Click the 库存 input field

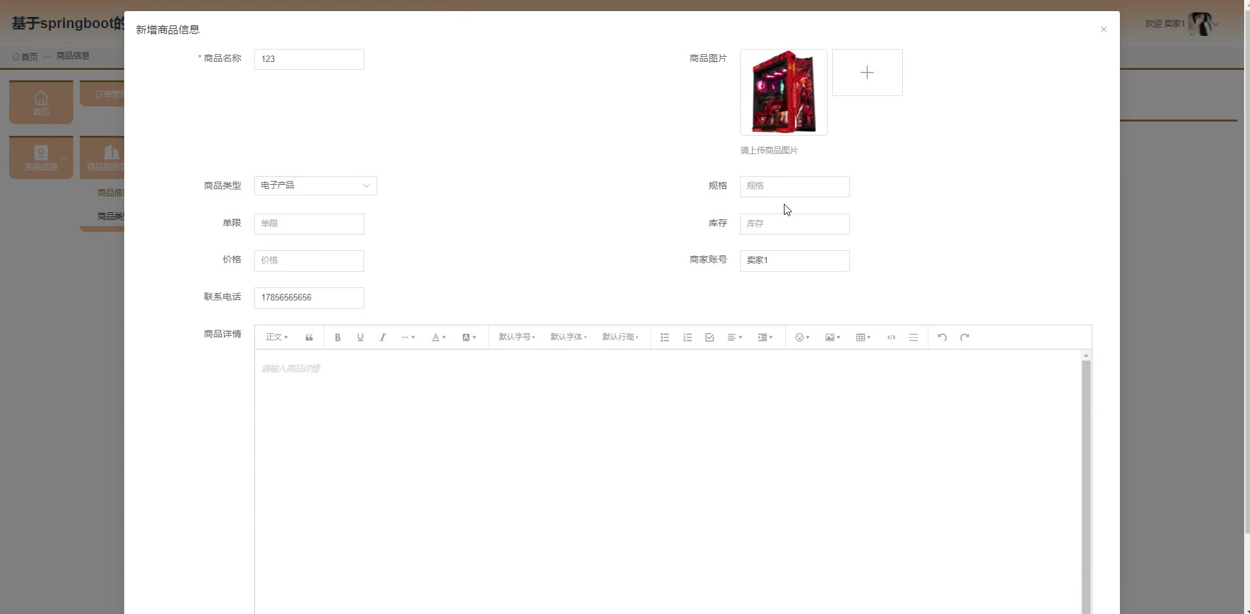pyautogui.click(x=795, y=224)
